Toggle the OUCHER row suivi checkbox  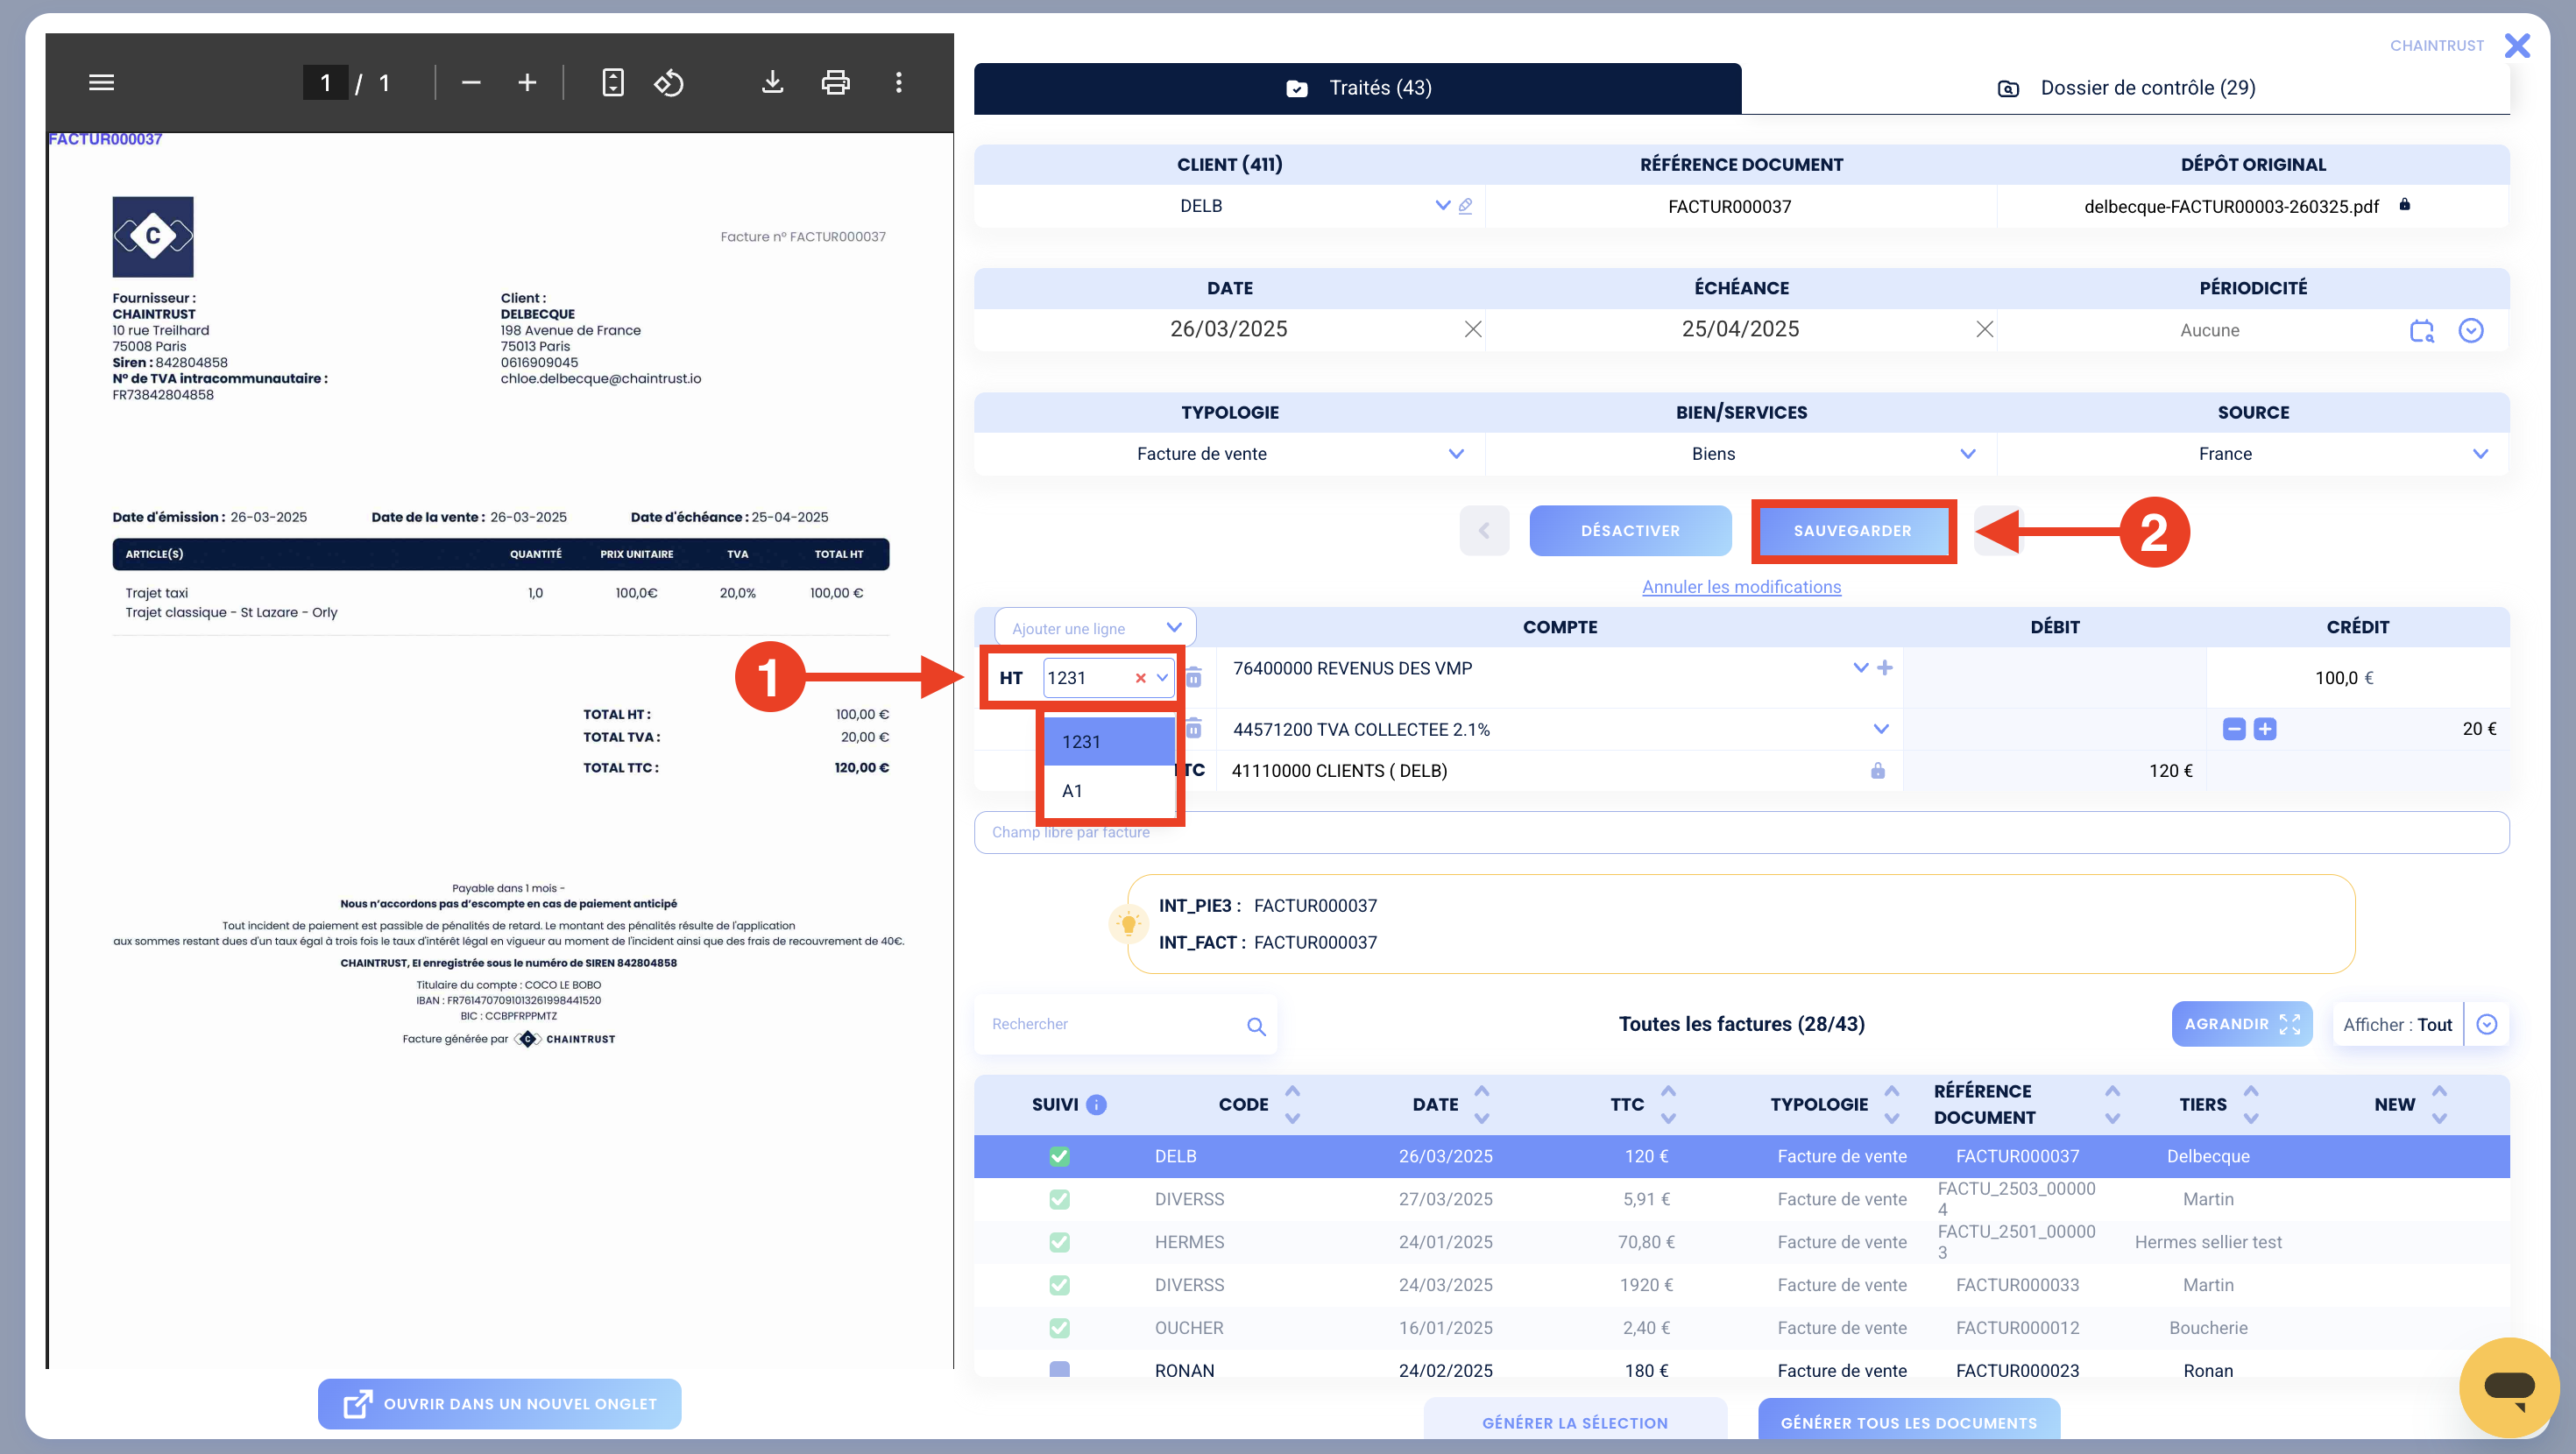point(1060,1328)
